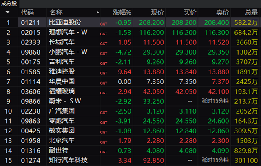Screen dimensions: 261x166
Task: Select stock name 广汽集团
Action: click(62, 111)
